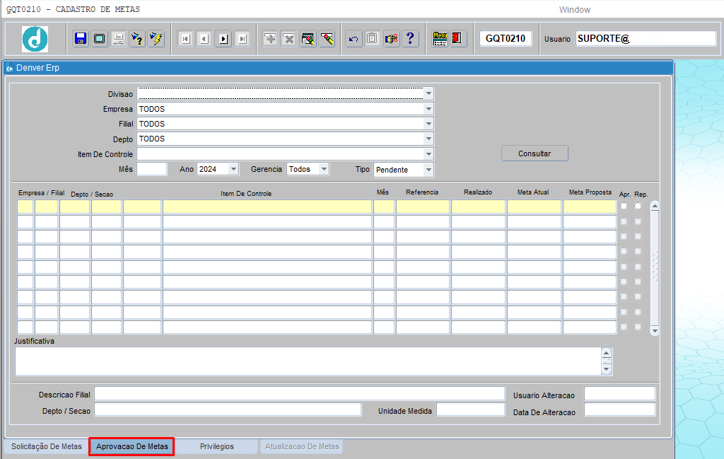The image size is (724, 459).
Task: Switch to Atualizacao De Metas tab
Action: coord(302,446)
